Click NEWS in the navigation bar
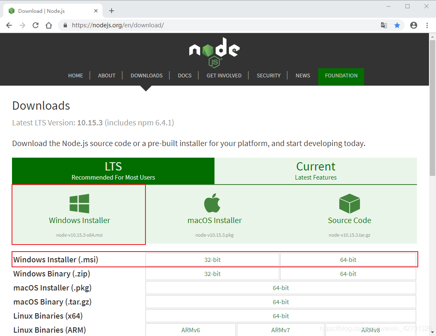 coord(303,75)
